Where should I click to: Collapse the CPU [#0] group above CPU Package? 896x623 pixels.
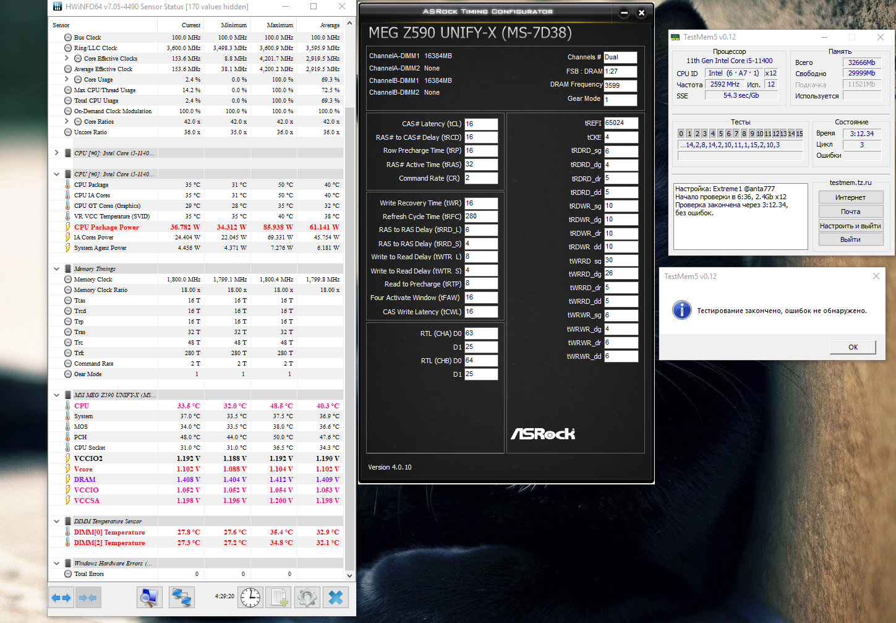(57, 174)
